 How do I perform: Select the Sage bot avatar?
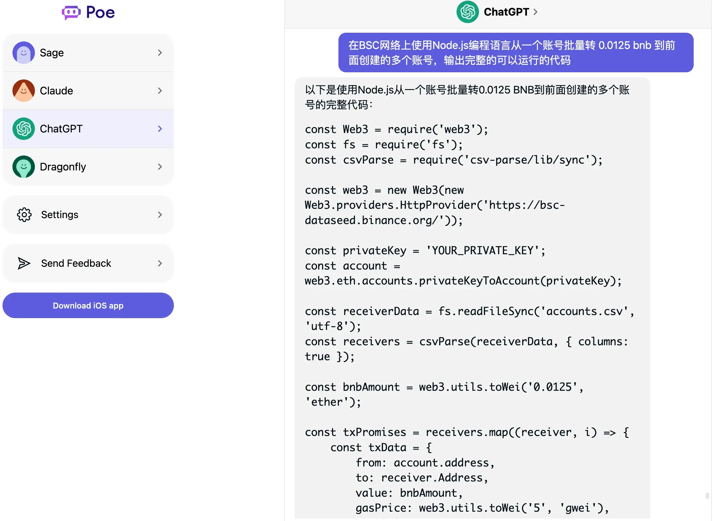(x=24, y=53)
